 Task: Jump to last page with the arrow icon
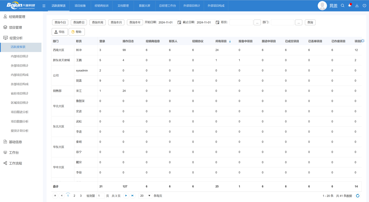[132, 196]
